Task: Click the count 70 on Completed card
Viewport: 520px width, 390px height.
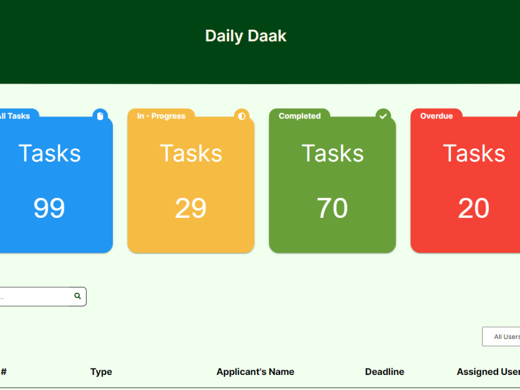Action: click(332, 209)
